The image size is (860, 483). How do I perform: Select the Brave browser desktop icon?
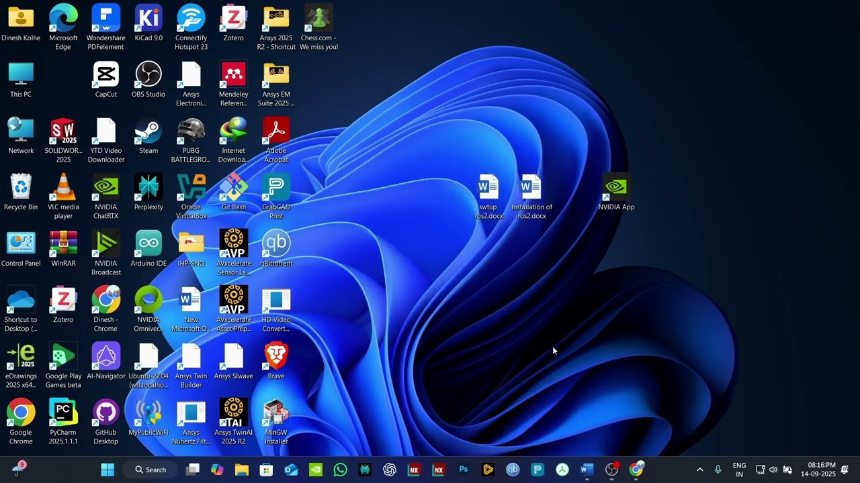(x=276, y=362)
